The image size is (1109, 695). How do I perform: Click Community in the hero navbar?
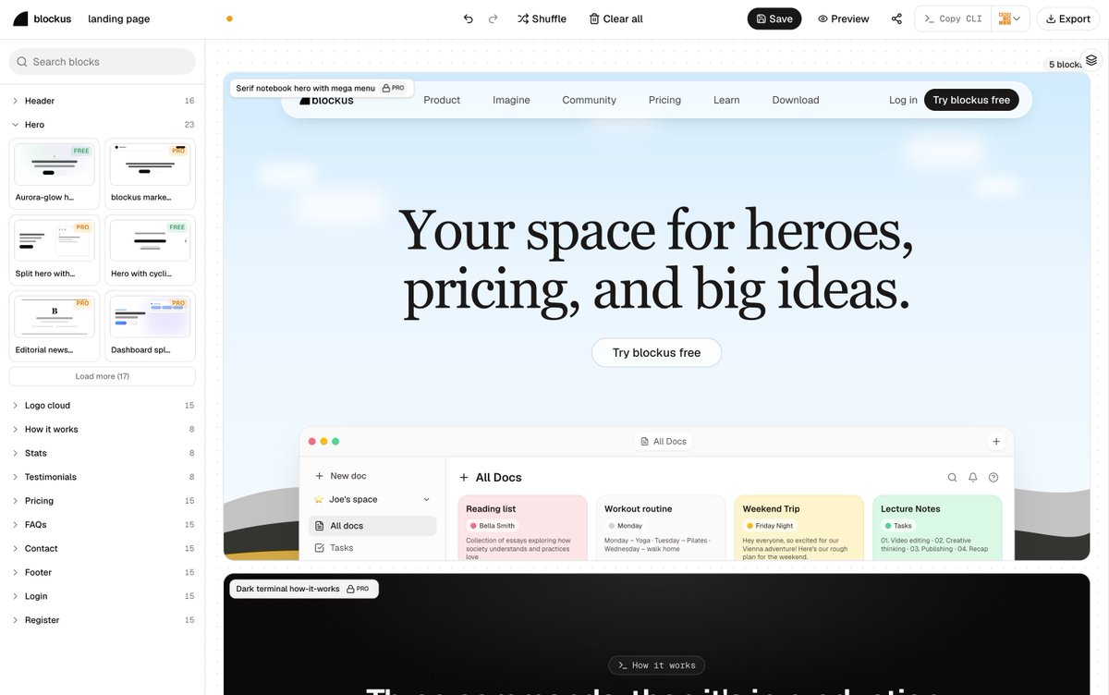click(589, 100)
